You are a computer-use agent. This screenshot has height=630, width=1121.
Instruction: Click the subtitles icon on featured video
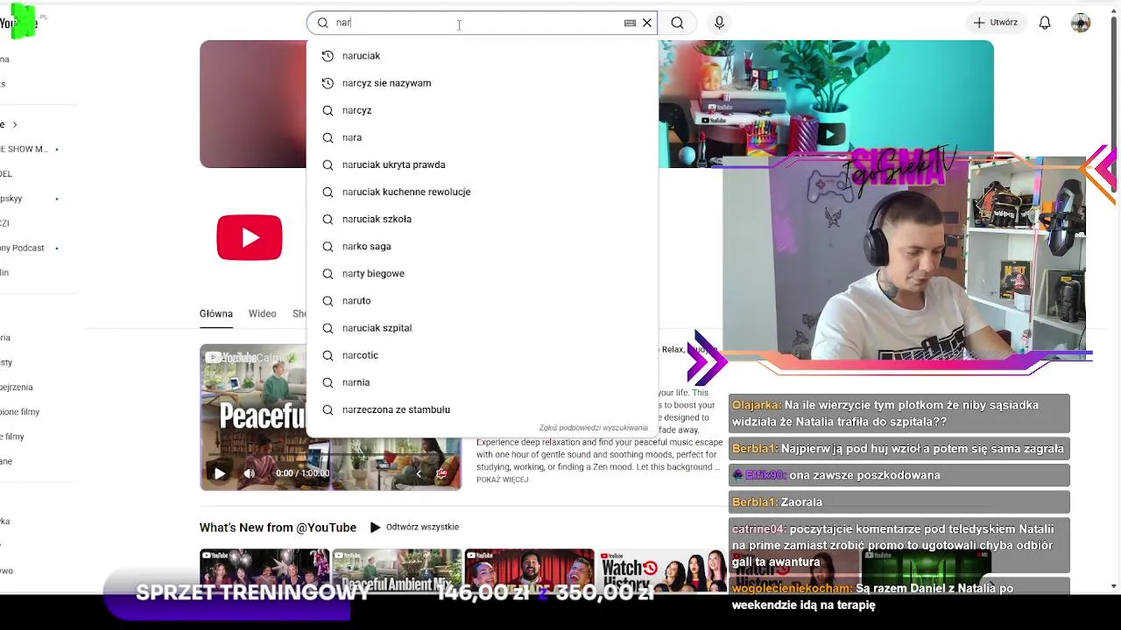coord(441,473)
